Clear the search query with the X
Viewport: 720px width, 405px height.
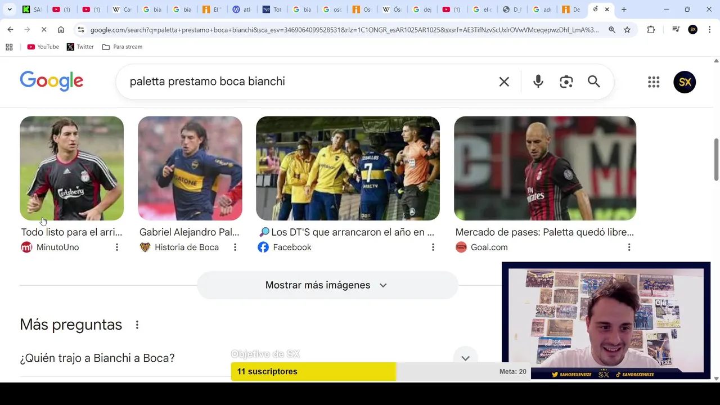(504, 82)
